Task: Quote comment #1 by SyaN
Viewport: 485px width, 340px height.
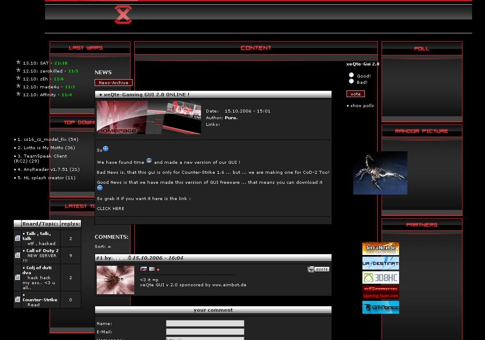Action: click(319, 269)
